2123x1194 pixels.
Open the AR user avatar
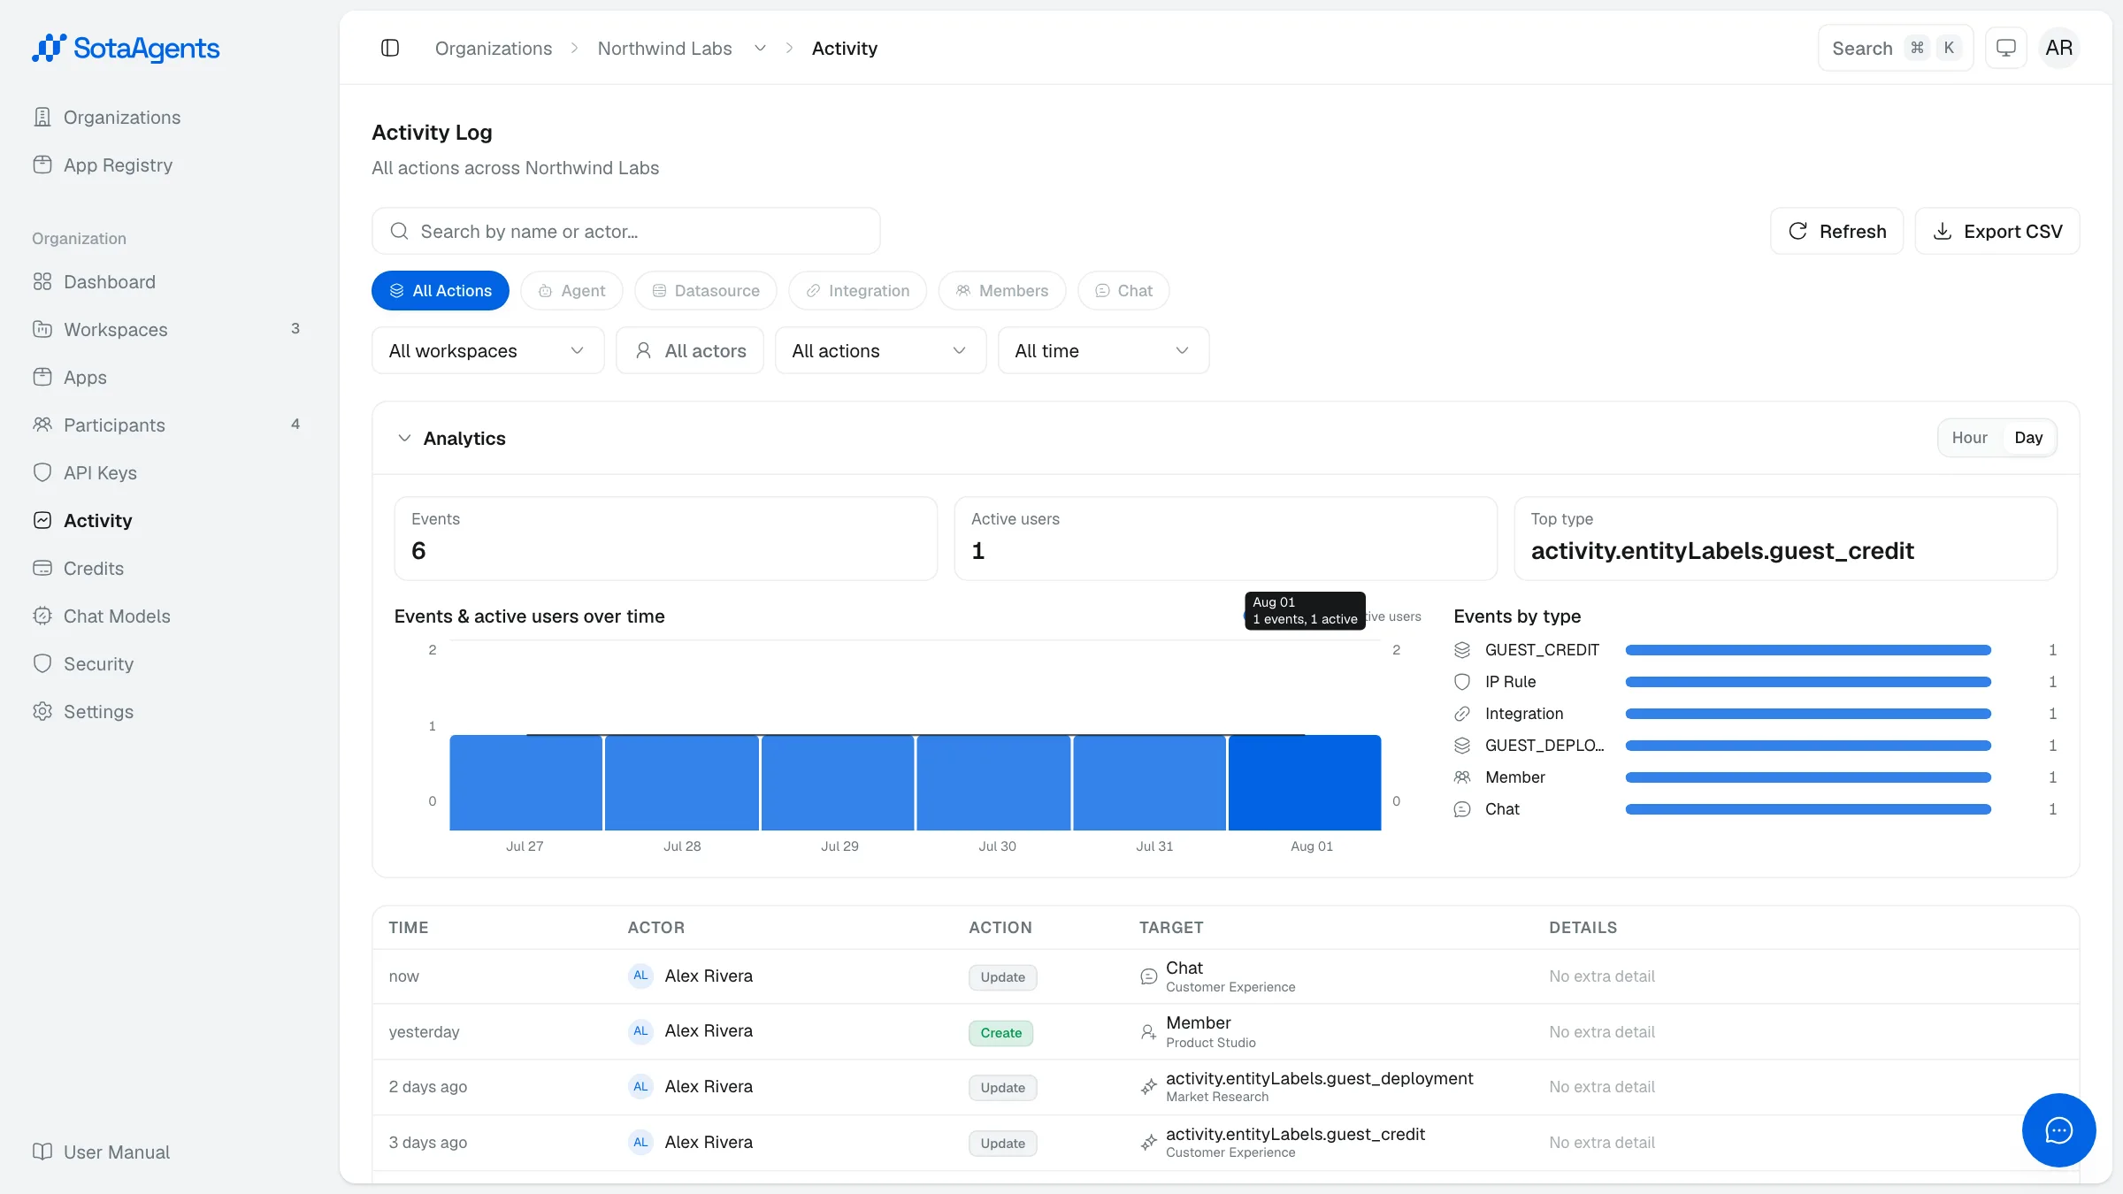[x=2059, y=48]
